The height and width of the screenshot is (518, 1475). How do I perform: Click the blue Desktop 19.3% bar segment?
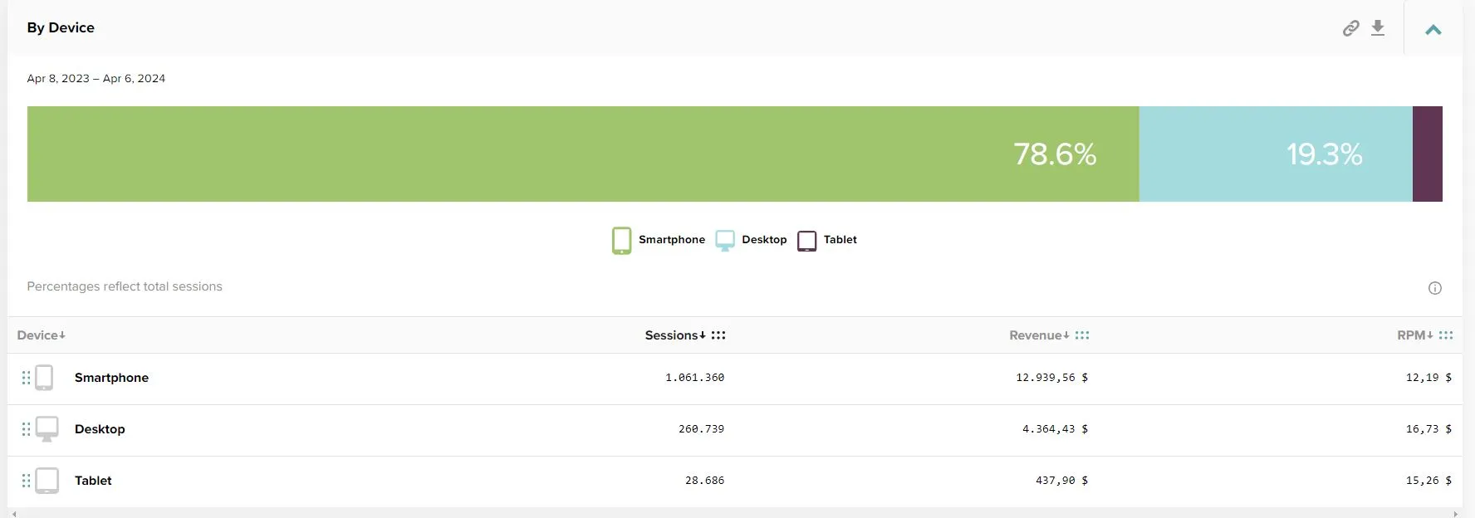point(1275,154)
